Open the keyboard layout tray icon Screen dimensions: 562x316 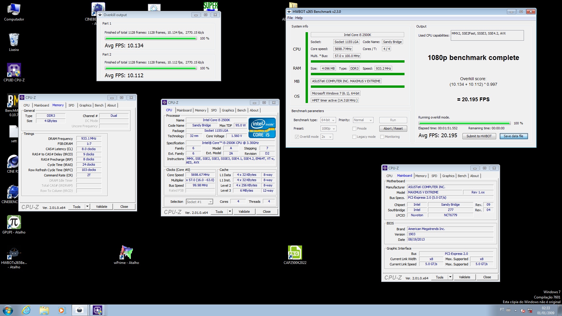[x=509, y=310]
